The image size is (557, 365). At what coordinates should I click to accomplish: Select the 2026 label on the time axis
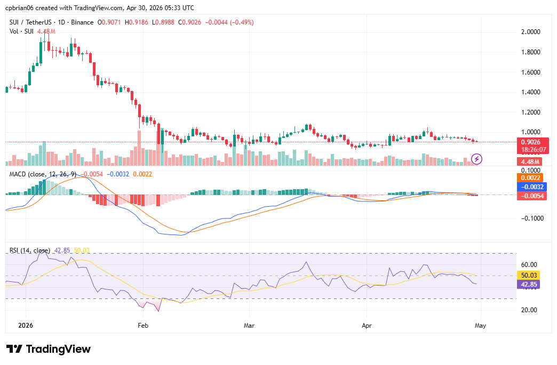25,326
